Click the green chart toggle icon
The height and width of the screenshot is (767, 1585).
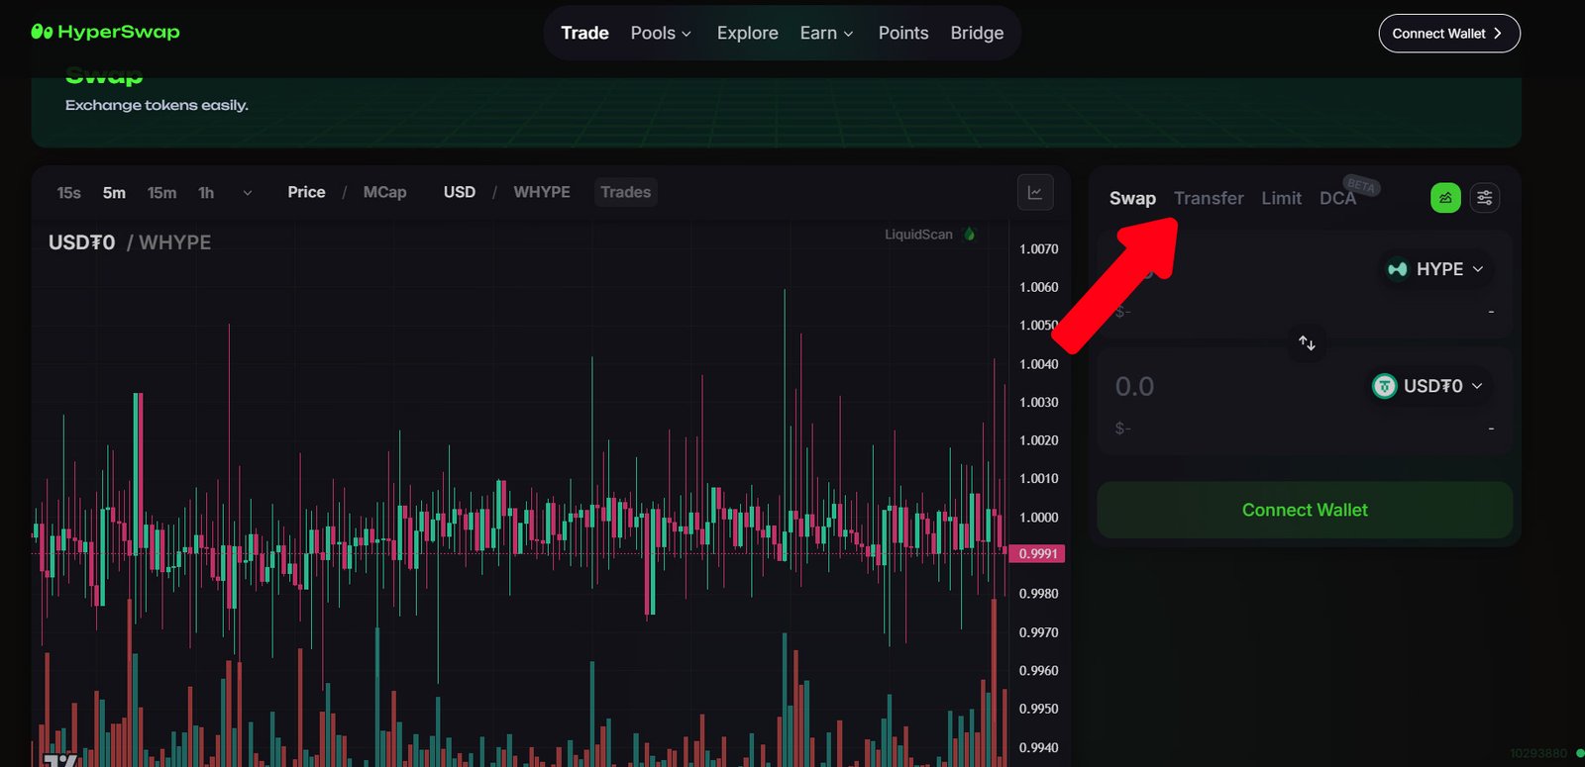coord(1445,198)
